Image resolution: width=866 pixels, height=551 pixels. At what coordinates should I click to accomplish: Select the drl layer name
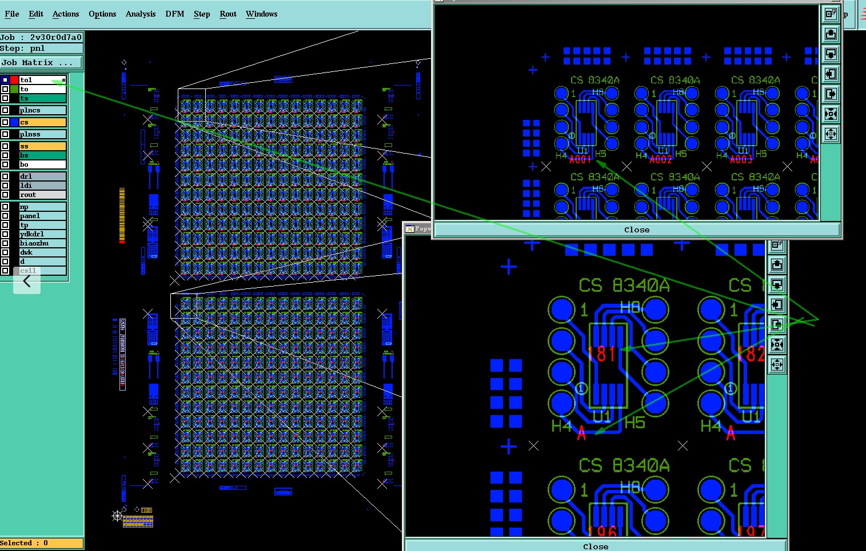pyautogui.click(x=42, y=176)
